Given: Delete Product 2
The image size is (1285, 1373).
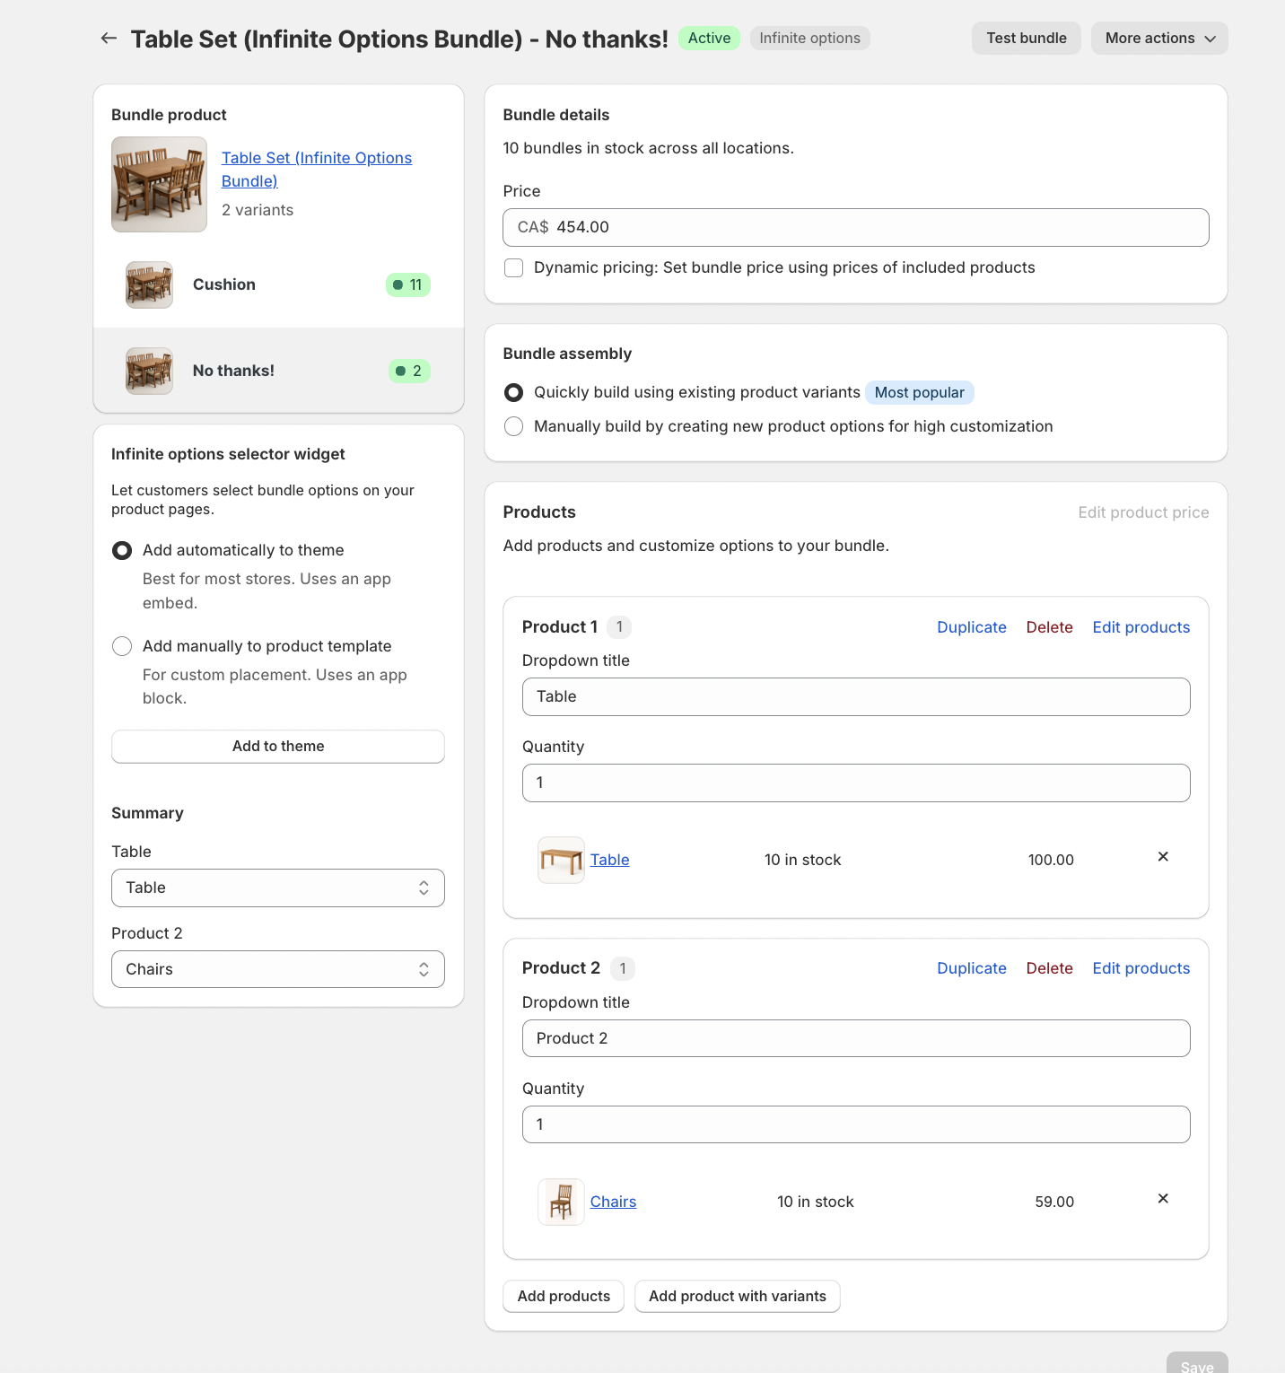Looking at the screenshot, I should click(1050, 968).
